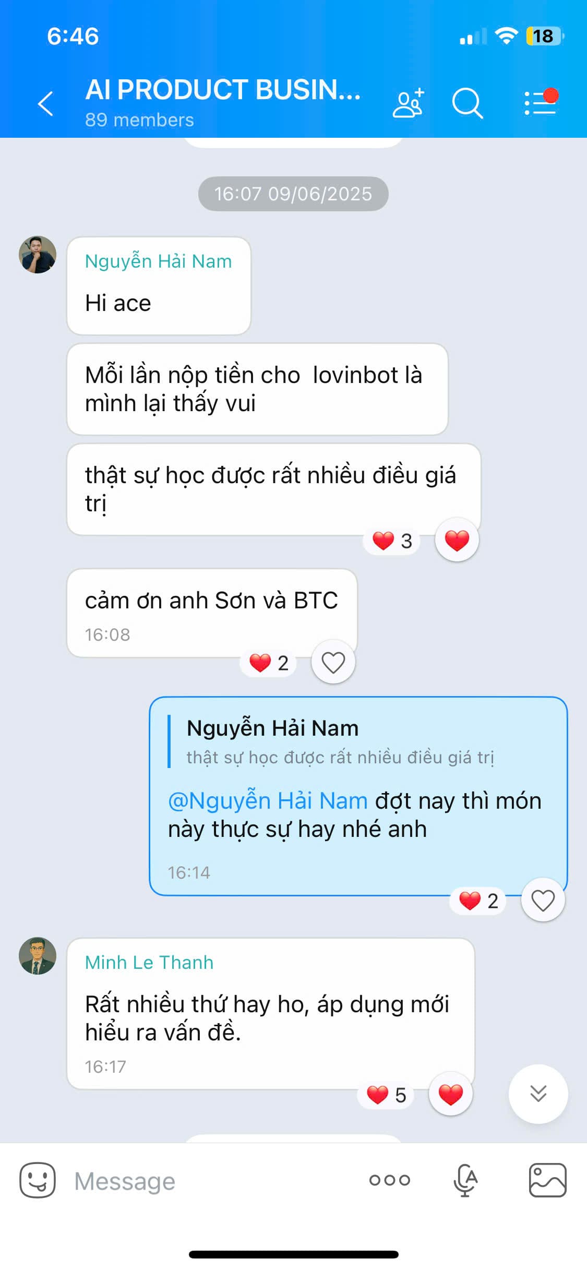Open the sticker emoji picker
The width and height of the screenshot is (587, 1271).
point(38,1180)
